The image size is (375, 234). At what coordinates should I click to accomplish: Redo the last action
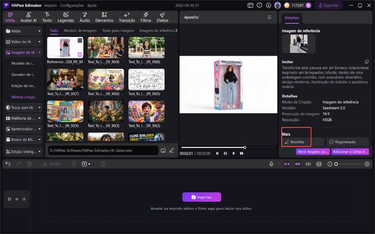pyautogui.click(x=19, y=164)
